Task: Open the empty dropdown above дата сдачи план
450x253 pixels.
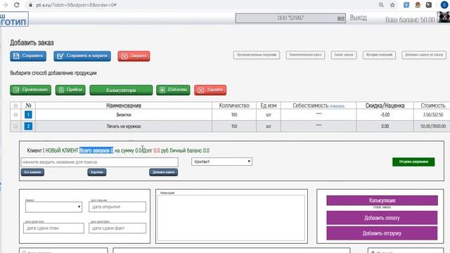Action: click(x=53, y=207)
